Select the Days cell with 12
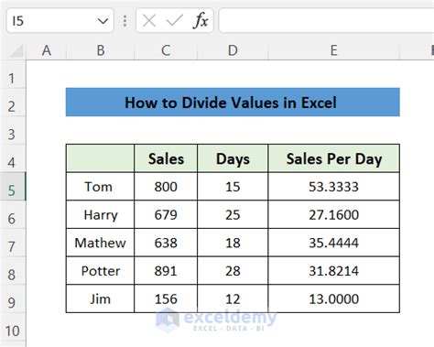Viewport: 434px width, 347px height. pos(233,298)
